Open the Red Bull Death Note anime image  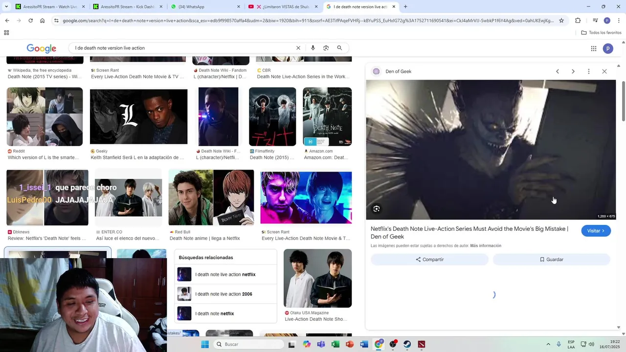click(x=211, y=198)
